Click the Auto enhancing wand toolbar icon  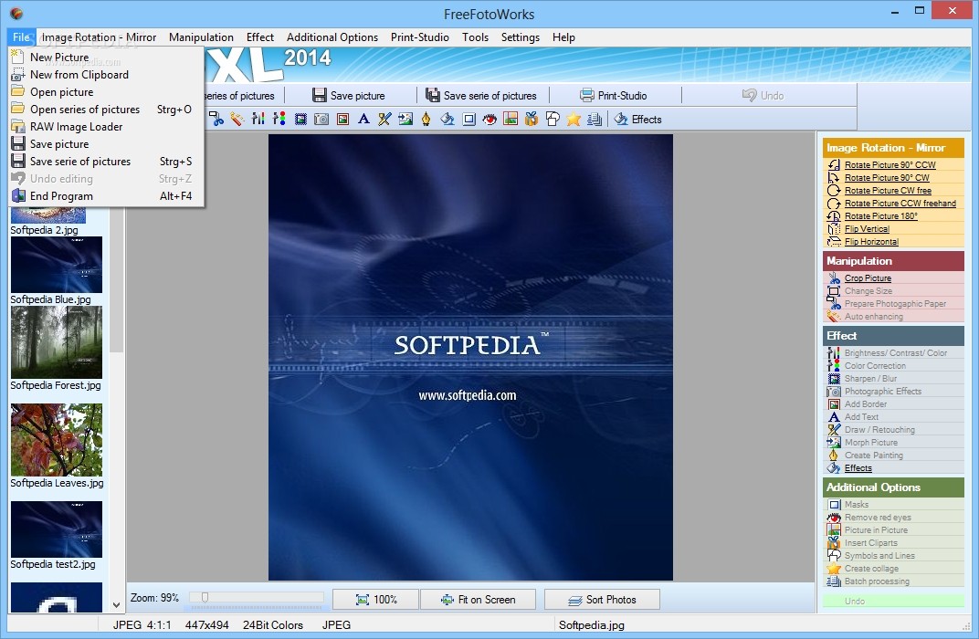point(237,119)
